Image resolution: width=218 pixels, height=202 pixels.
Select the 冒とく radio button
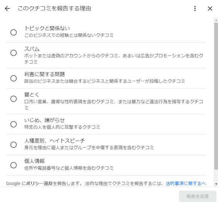13,99
